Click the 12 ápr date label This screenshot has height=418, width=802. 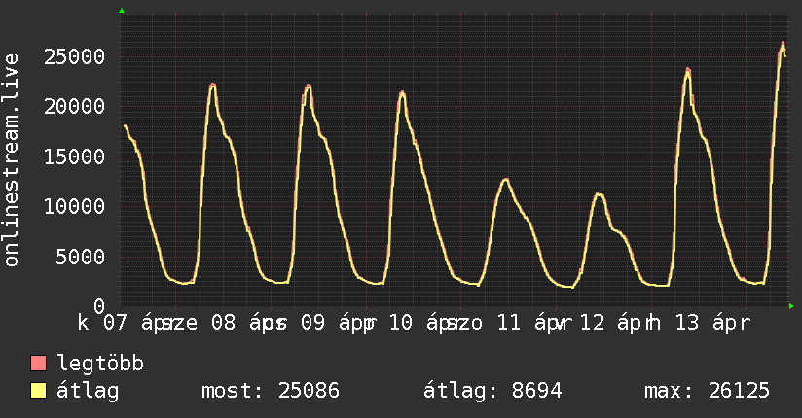point(616,323)
